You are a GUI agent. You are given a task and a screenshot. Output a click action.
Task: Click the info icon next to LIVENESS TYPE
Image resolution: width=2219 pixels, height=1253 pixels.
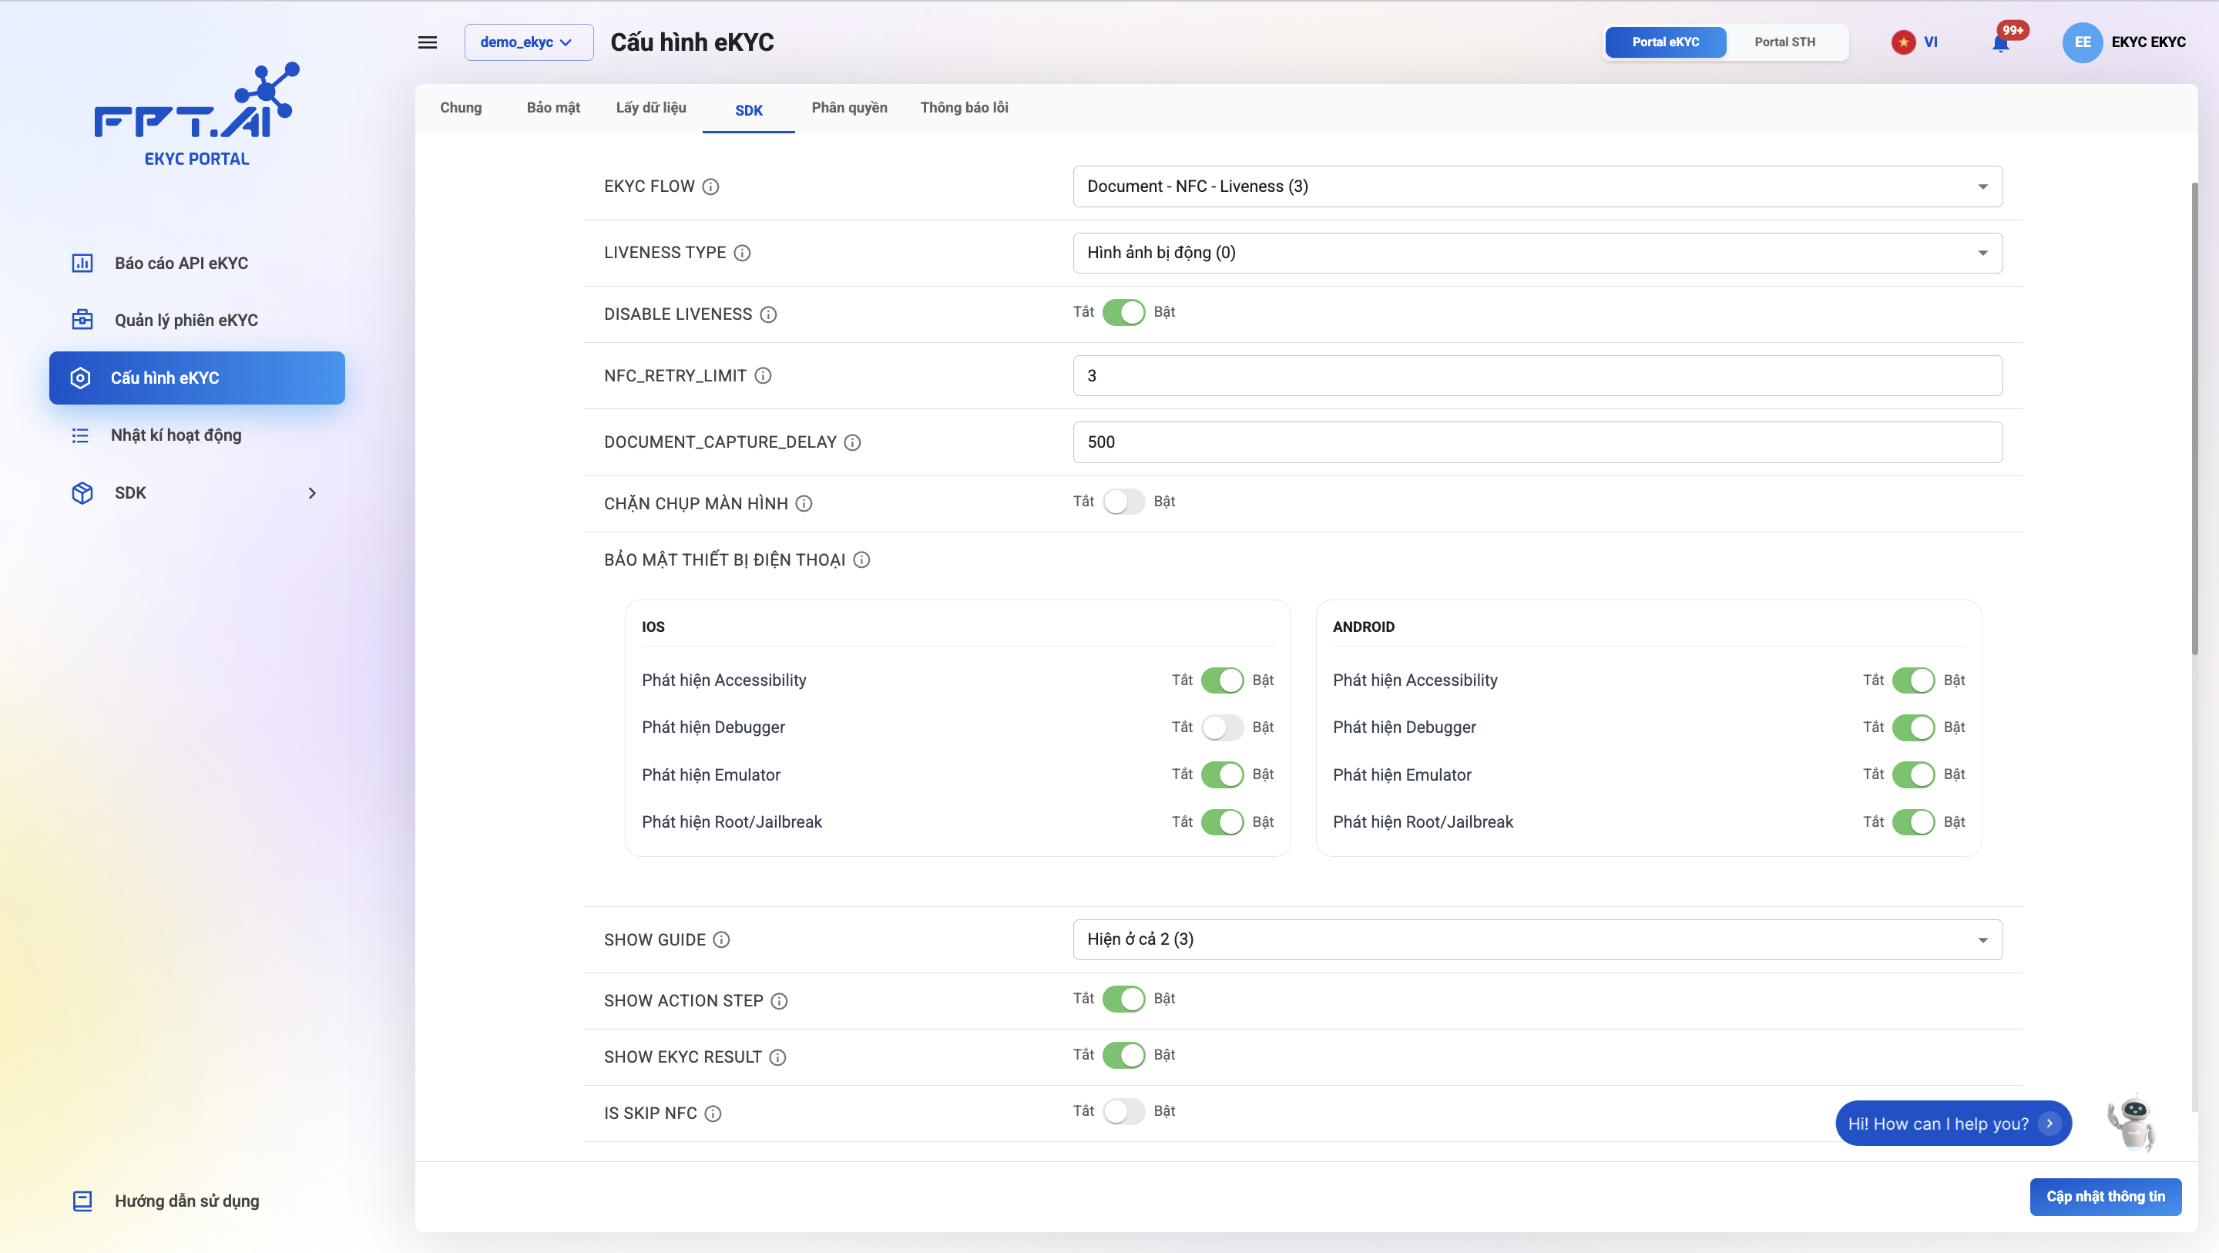click(x=743, y=254)
